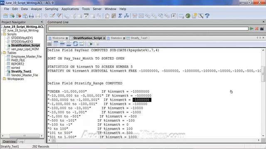Click the statistics chart icon beside sigma
Image resolution: width=266 pixels, height=149 pixels.
click(126, 16)
